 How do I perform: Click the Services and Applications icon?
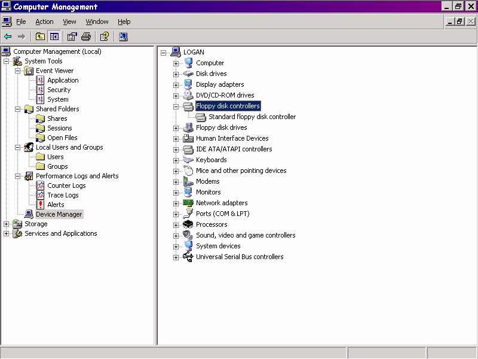click(17, 233)
